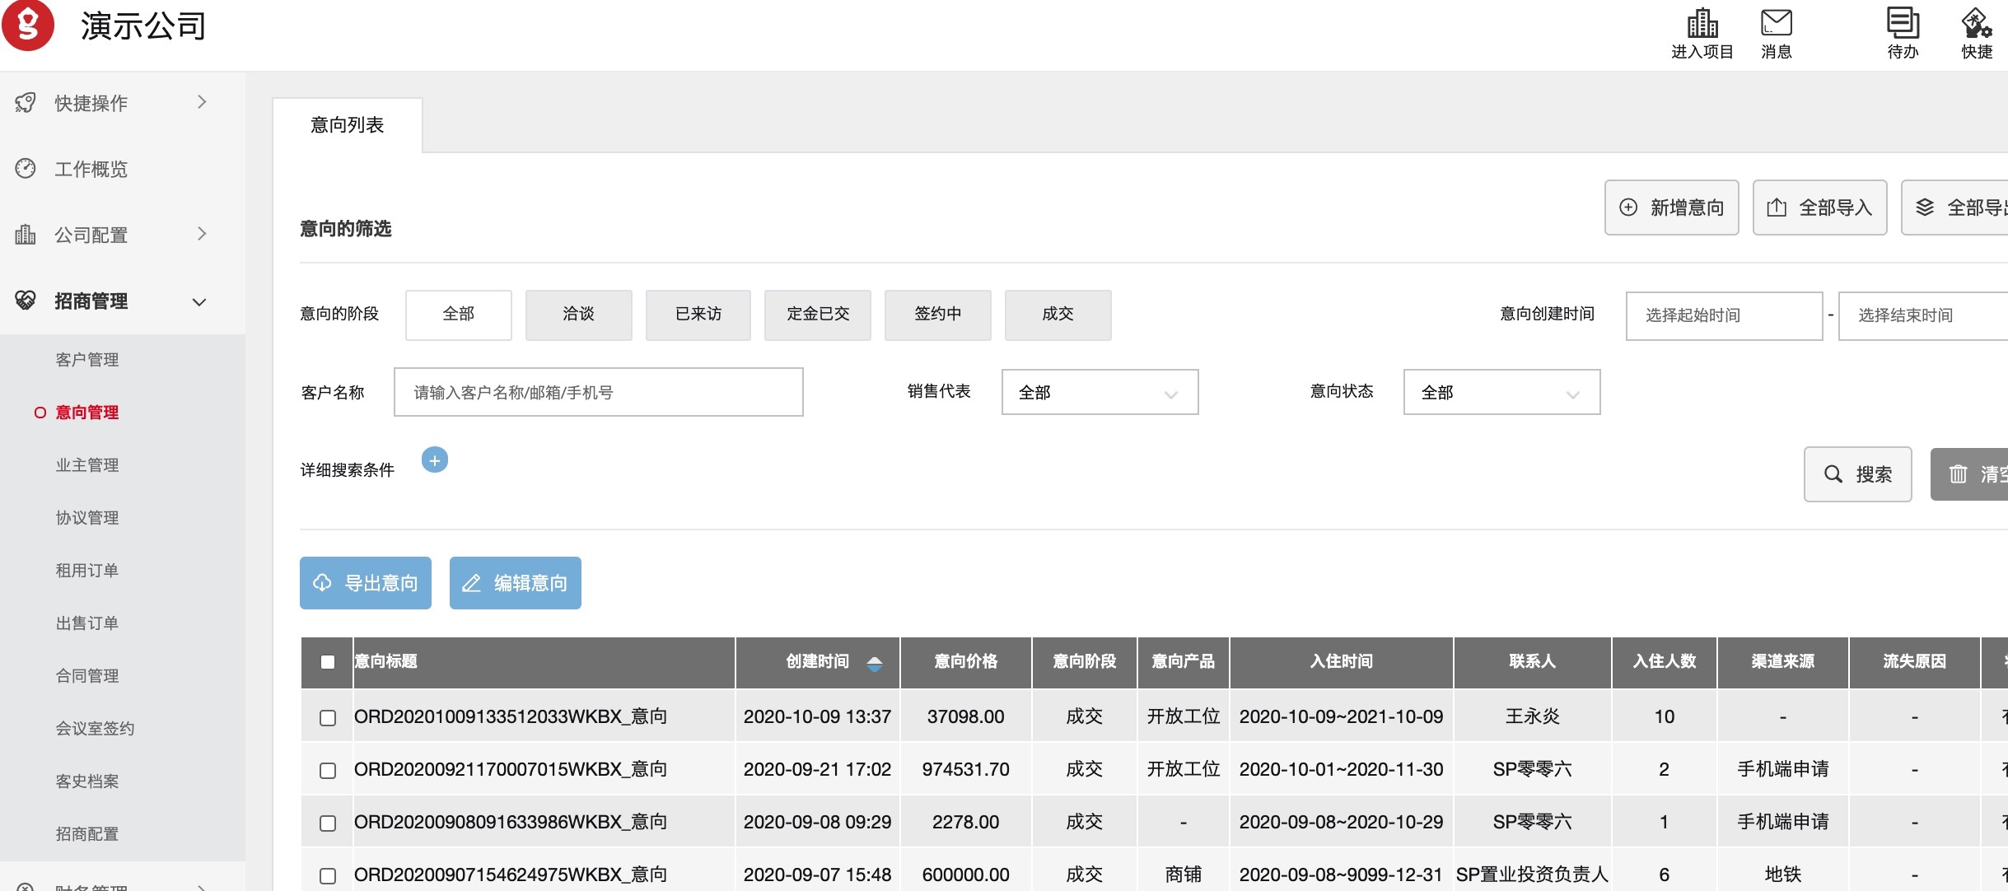Open the 快捷 shortcuts icon
2008x891 pixels.
coord(1976,23)
